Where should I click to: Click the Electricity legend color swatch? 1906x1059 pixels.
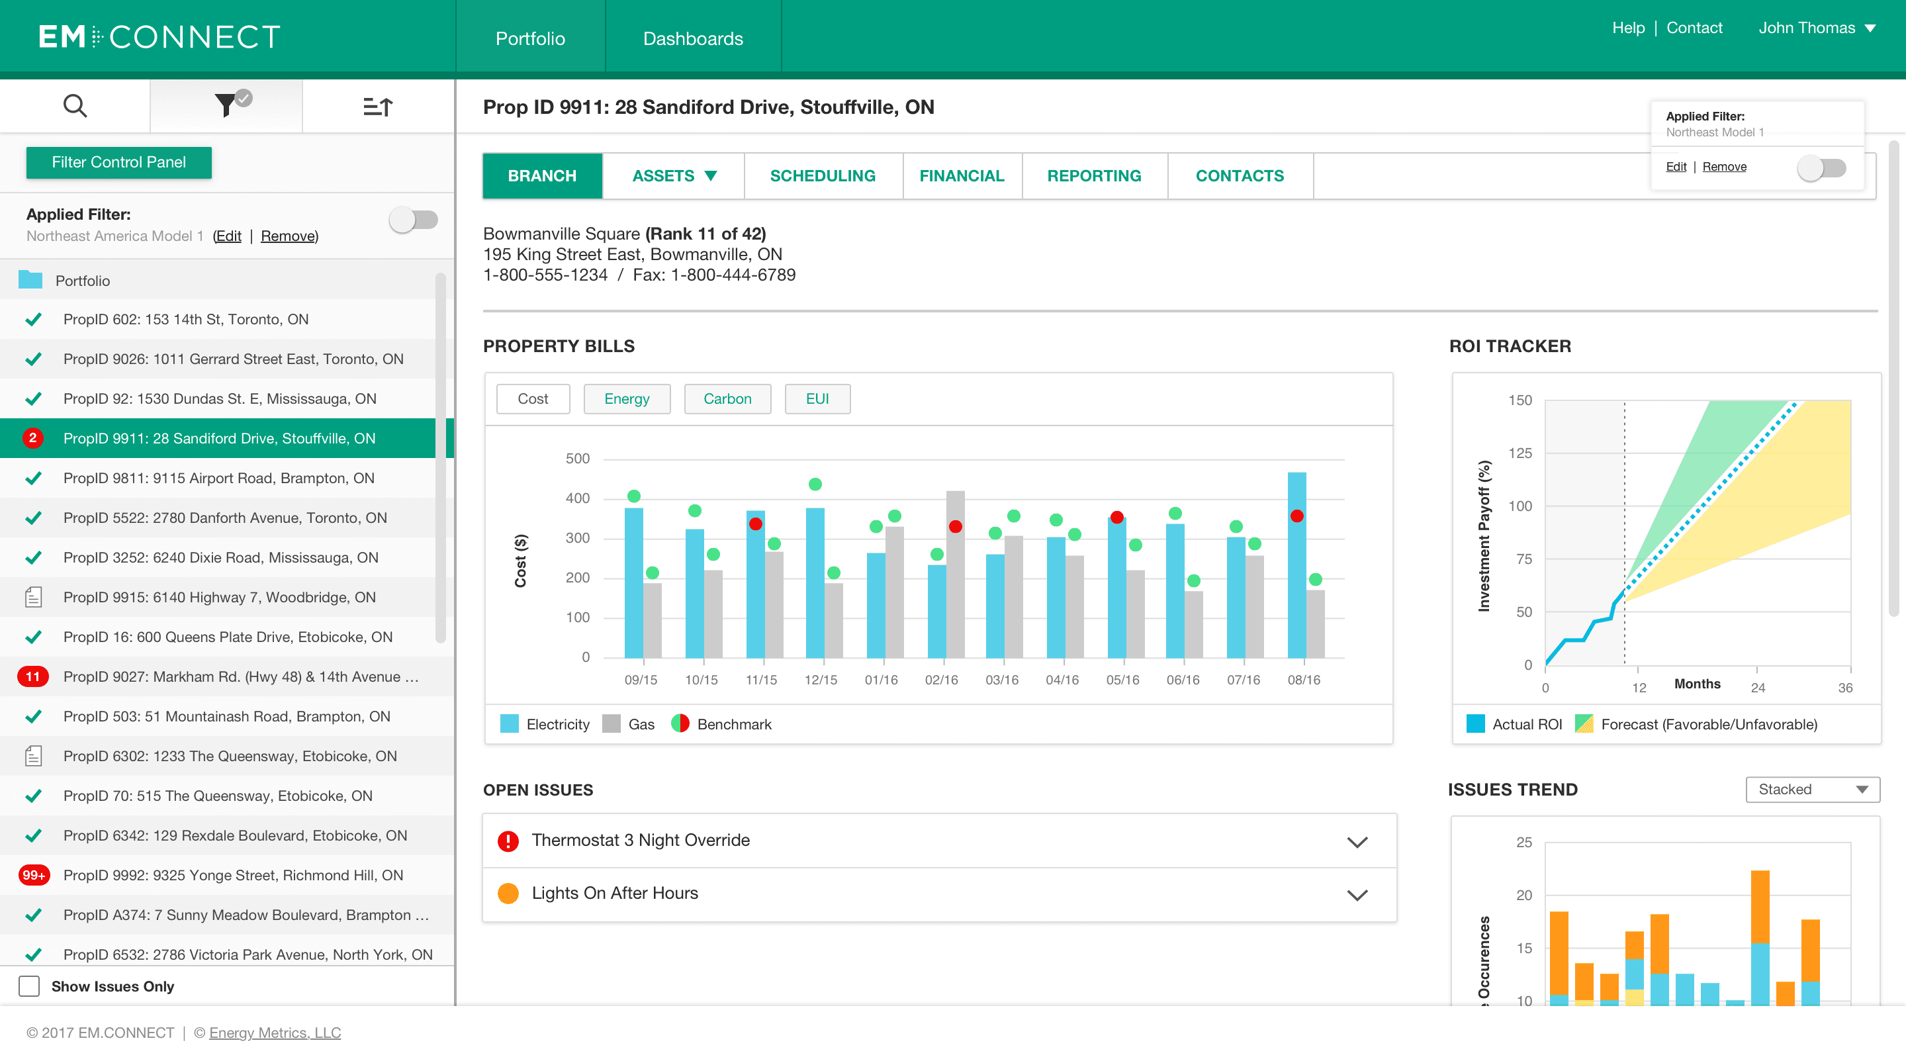point(509,724)
